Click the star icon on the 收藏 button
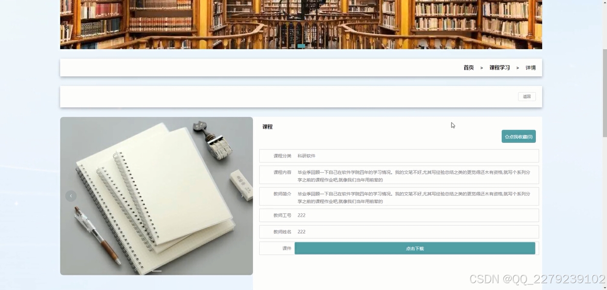This screenshot has width=607, height=290. (x=507, y=136)
